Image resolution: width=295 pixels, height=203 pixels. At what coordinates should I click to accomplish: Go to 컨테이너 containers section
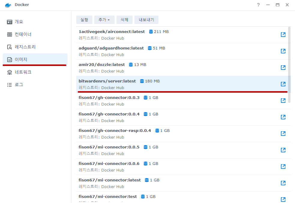pyautogui.click(x=35, y=34)
